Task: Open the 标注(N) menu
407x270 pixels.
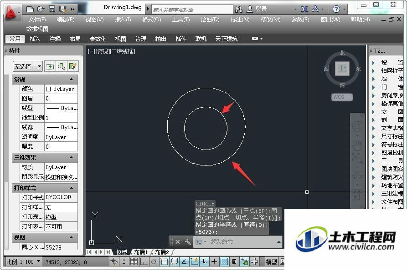Action: 240,20
